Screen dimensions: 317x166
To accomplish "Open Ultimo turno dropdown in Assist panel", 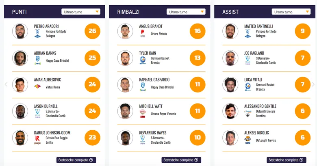I will tap(291, 12).
